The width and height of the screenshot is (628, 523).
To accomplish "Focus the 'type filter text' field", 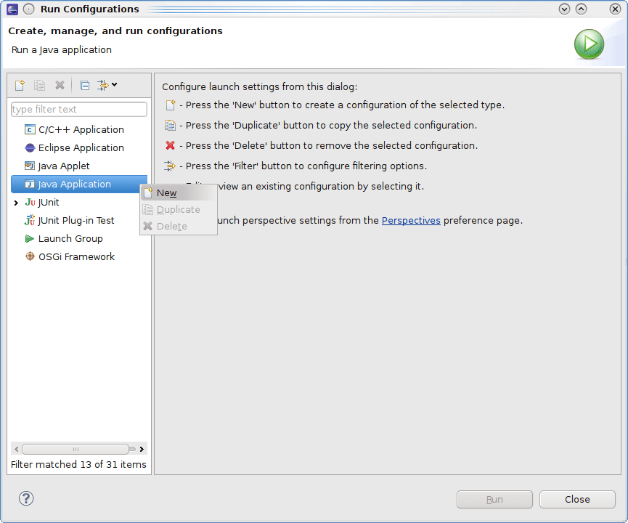I will click(79, 109).
